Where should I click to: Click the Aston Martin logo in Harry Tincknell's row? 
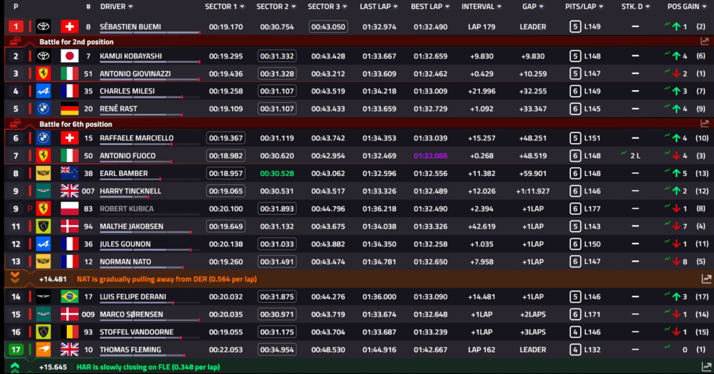[43, 191]
